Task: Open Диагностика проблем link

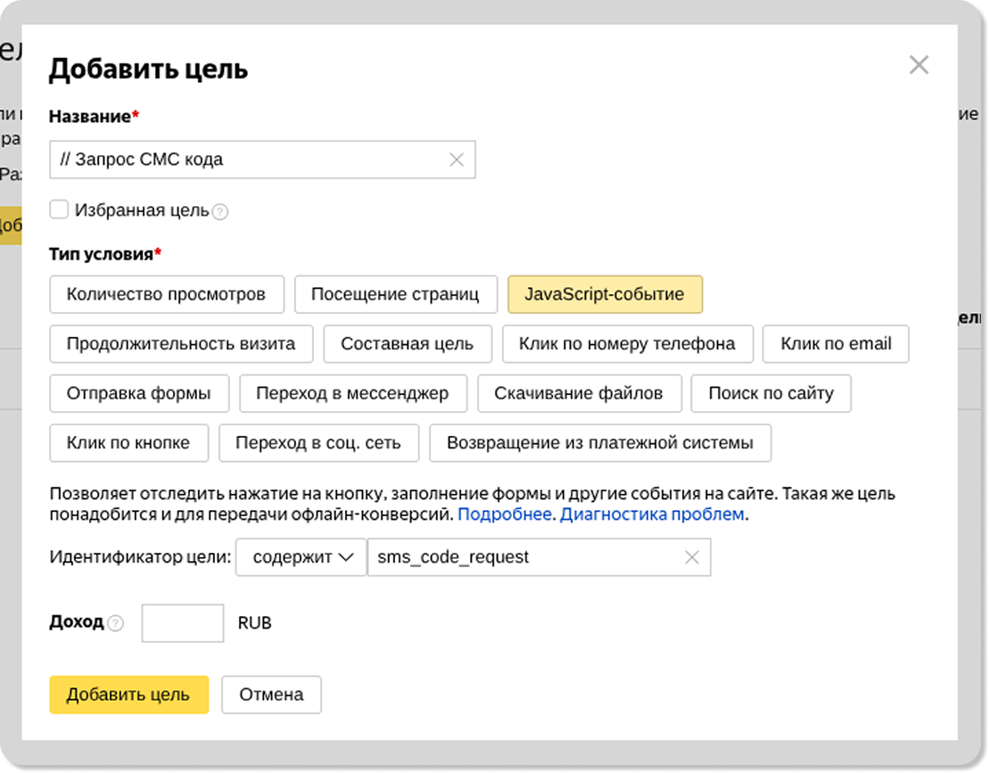Action: coord(651,514)
